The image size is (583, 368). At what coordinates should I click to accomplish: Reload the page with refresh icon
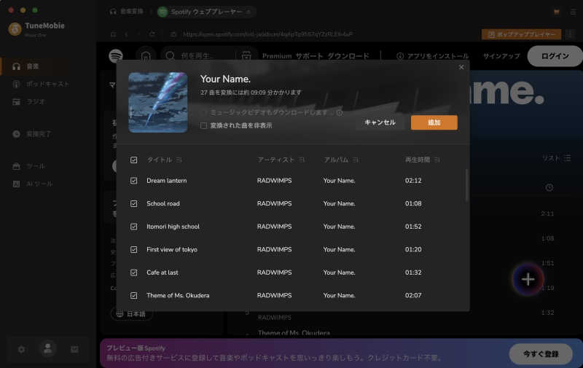click(x=152, y=34)
